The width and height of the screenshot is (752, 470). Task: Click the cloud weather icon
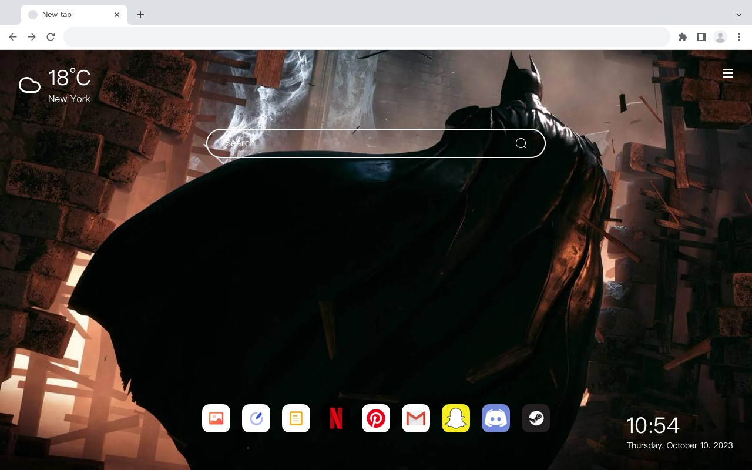[x=29, y=86]
